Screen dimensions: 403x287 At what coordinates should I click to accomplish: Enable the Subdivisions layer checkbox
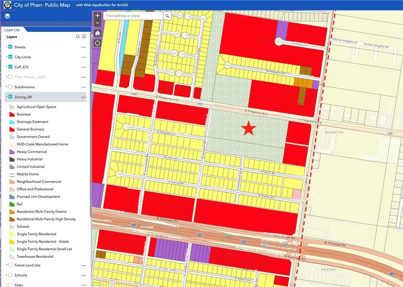click(10, 87)
